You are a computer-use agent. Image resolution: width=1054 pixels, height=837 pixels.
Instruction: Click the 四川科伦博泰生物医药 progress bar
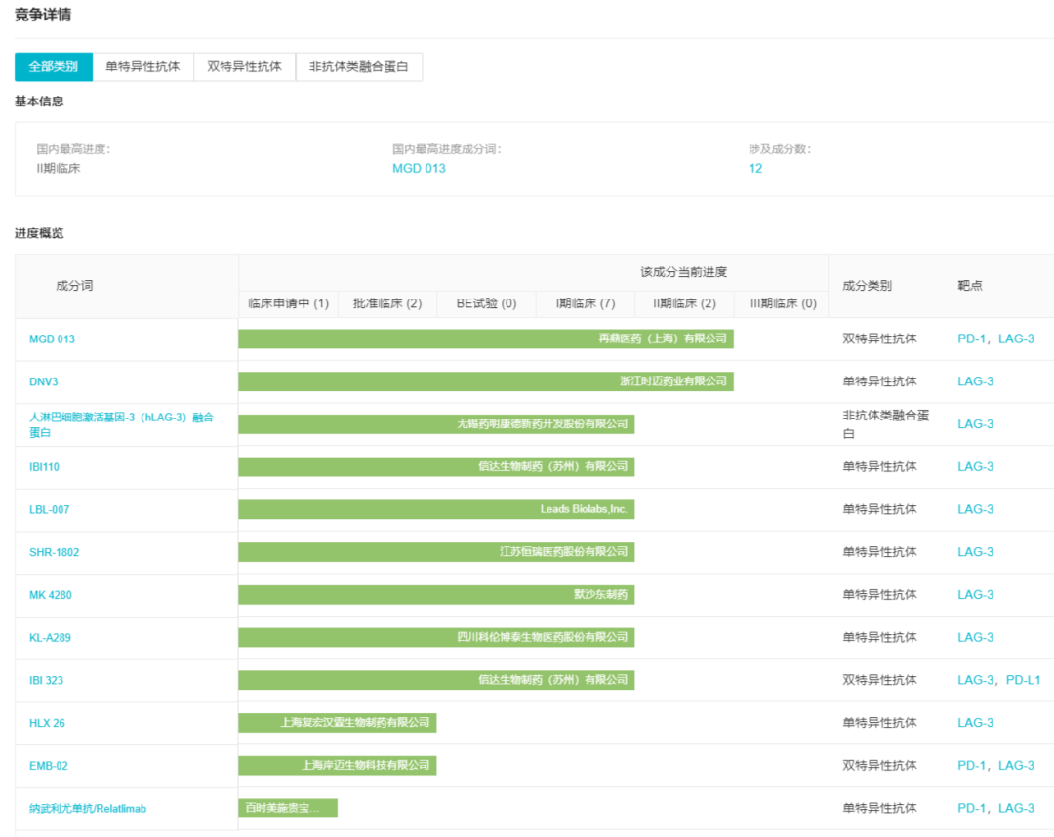436,637
